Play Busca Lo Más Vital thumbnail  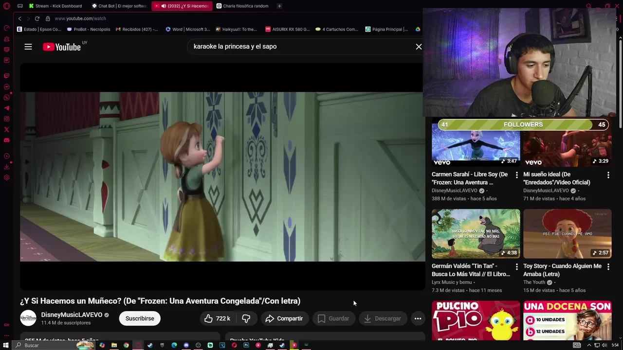point(476,234)
